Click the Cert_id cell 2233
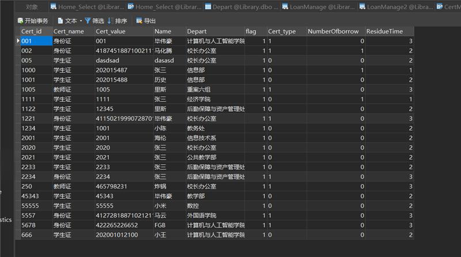Viewport: 461px width, 257px height. tap(36, 167)
